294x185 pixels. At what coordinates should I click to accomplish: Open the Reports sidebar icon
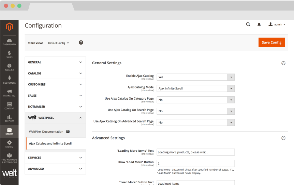click(9, 118)
